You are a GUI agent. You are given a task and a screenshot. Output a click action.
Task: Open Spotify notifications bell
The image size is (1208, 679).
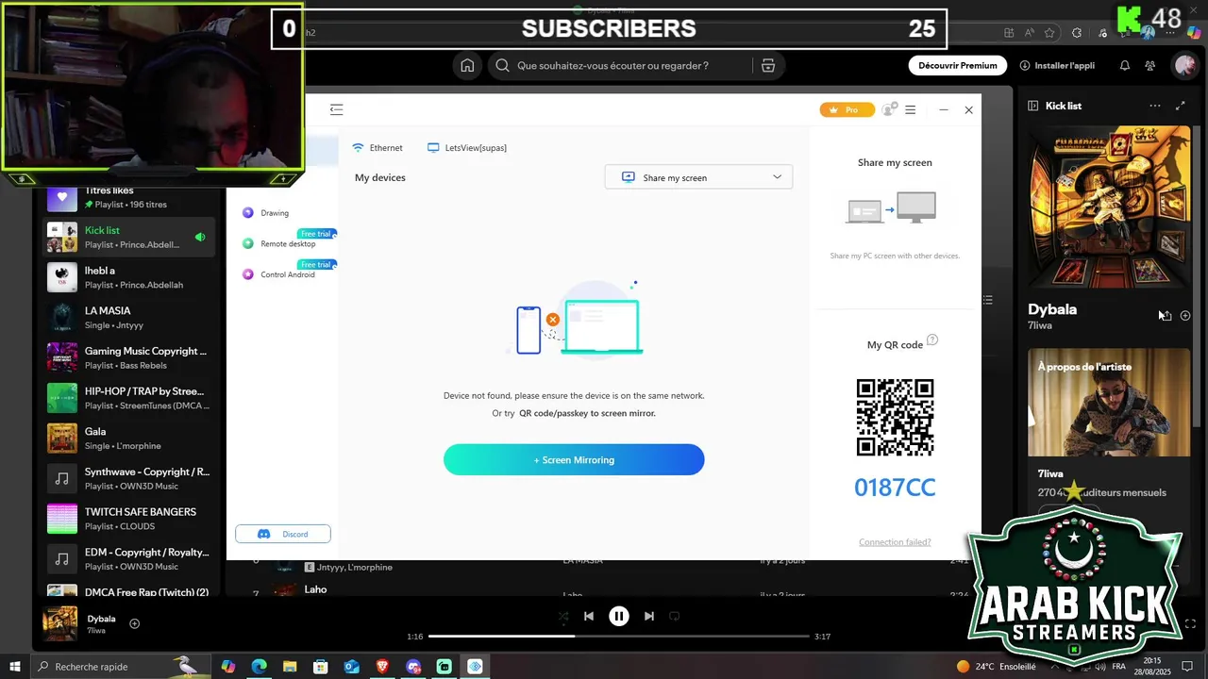1125,66
